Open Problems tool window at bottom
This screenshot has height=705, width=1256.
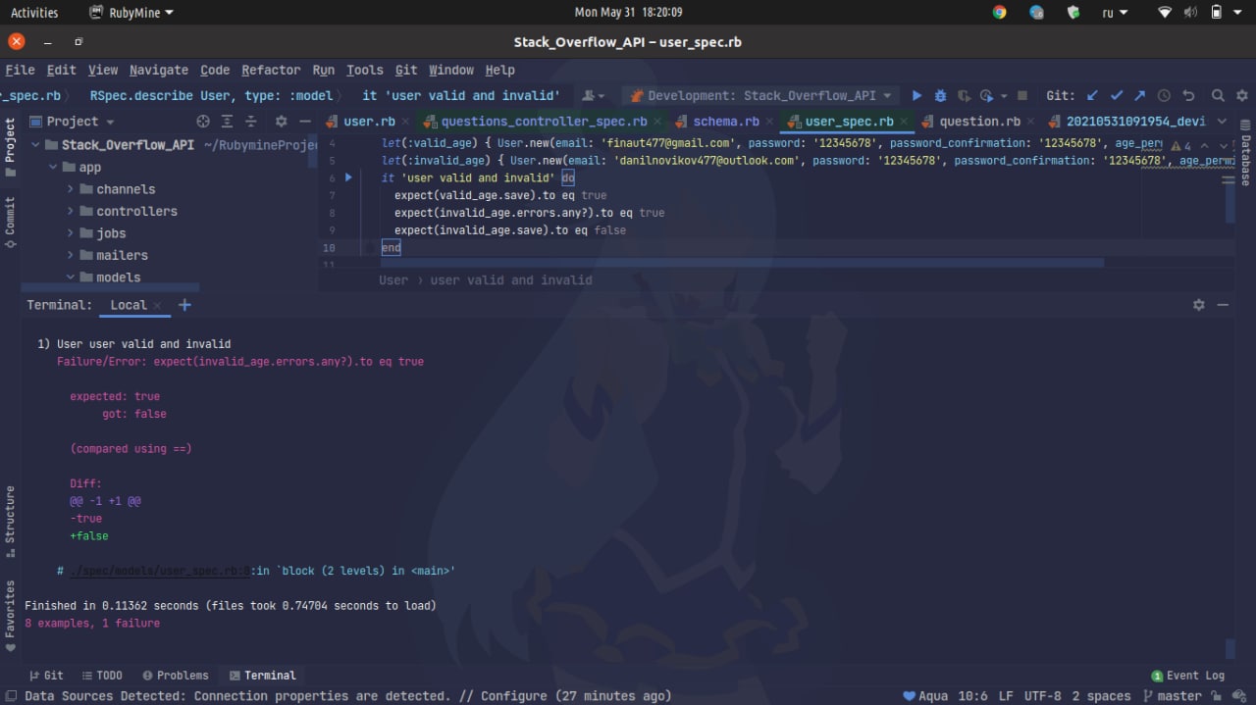pyautogui.click(x=176, y=676)
